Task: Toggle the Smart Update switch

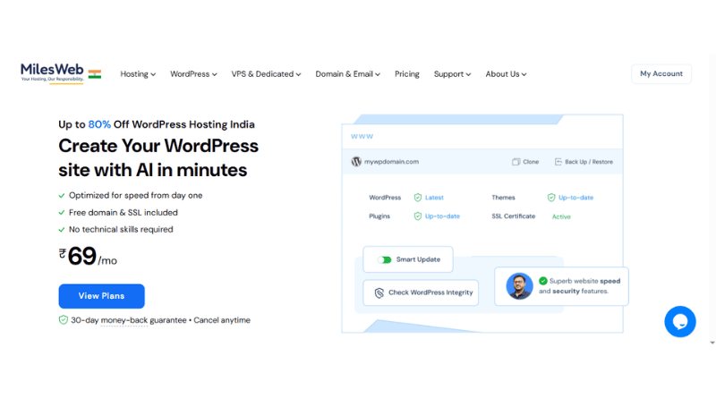Action: click(385, 259)
